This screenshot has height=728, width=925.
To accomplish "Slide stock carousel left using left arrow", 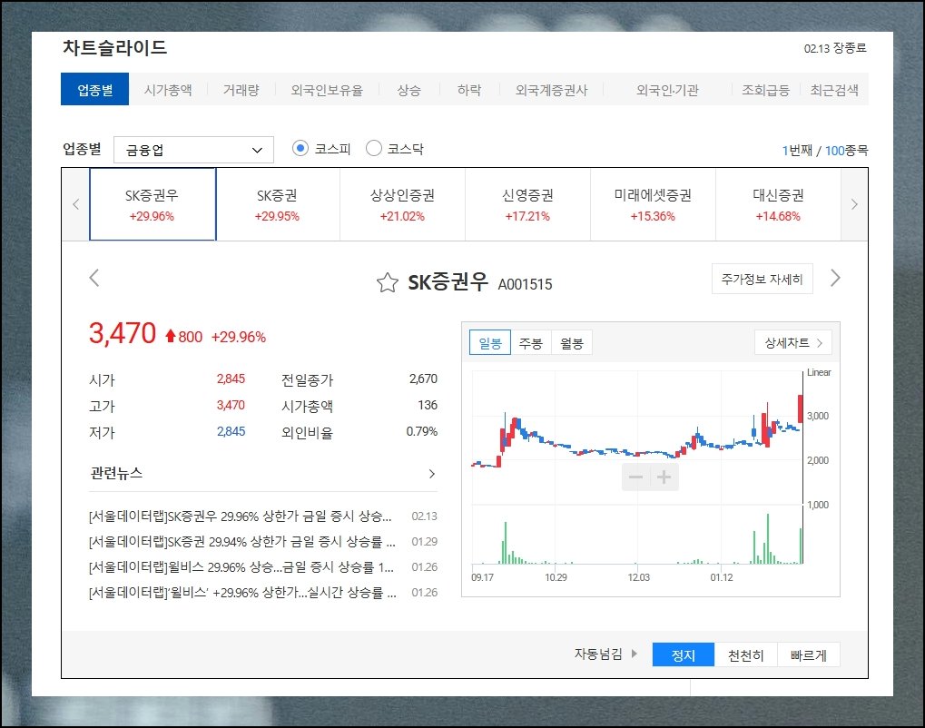I will (75, 204).
